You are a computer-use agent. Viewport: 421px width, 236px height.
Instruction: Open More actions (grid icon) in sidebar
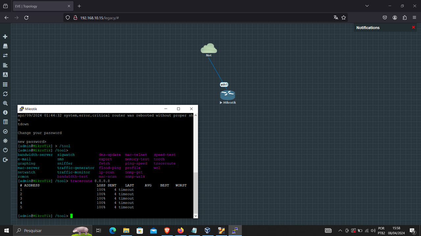[5, 84]
